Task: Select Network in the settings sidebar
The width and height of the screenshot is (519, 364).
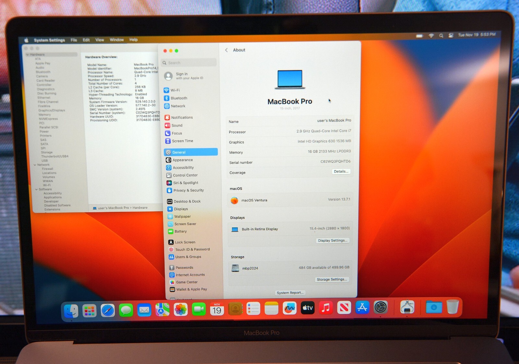Action: coord(175,106)
